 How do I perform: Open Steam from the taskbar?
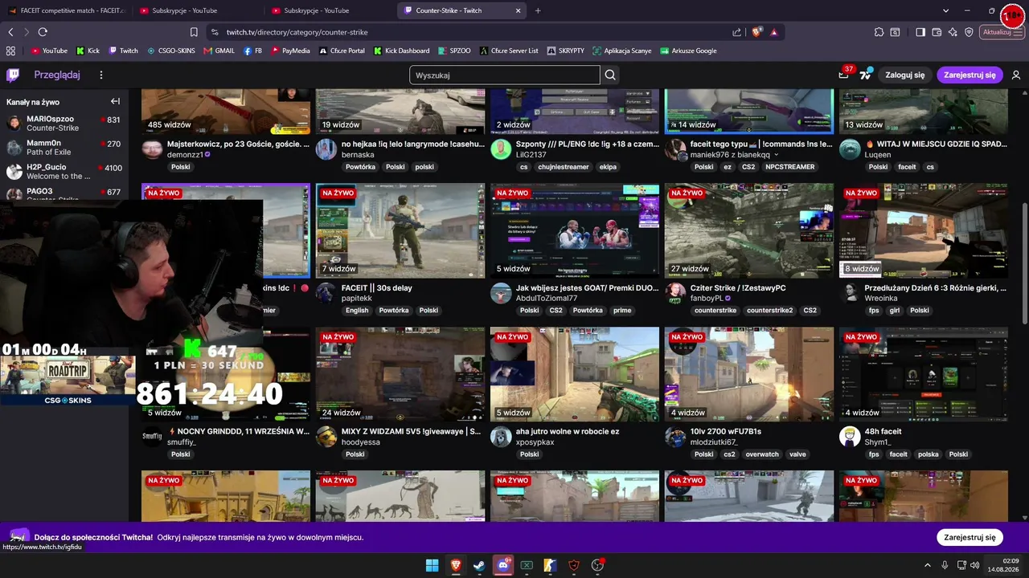coord(479,565)
